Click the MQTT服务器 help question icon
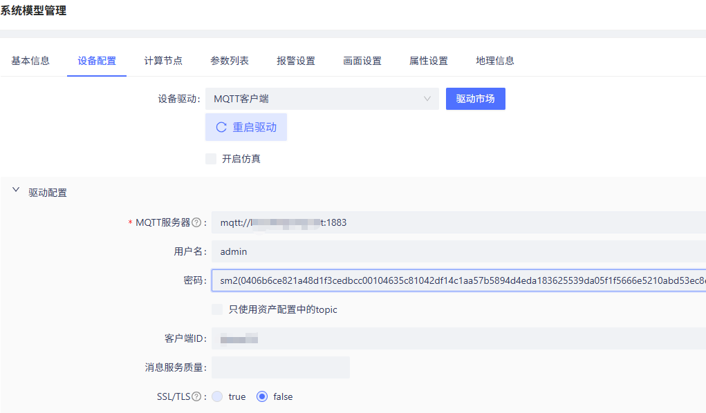706x413 pixels. (x=196, y=222)
